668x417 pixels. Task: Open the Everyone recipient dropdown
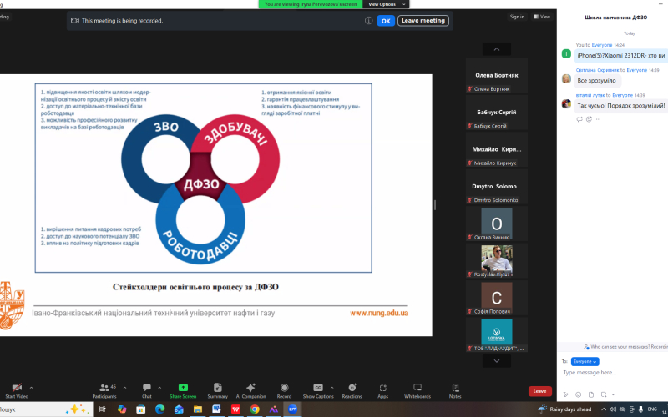coord(585,361)
